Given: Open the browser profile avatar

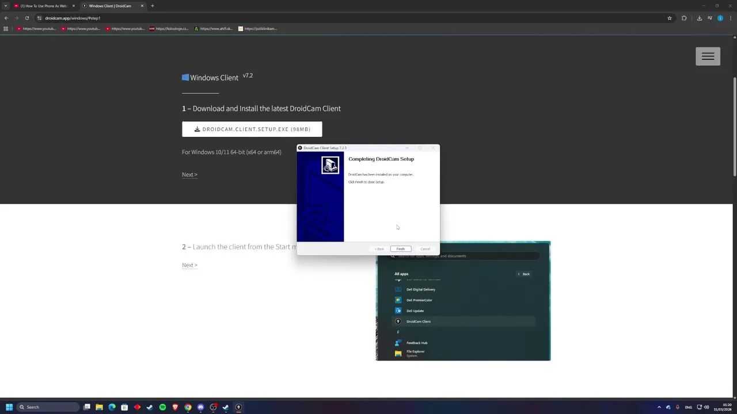Looking at the screenshot, I should (720, 18).
